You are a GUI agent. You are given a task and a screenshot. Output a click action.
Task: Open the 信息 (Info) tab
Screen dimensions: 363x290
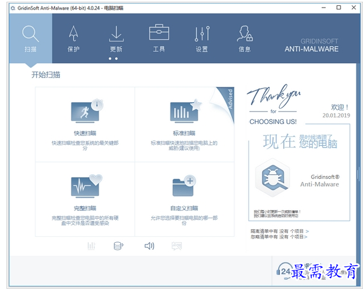(x=245, y=38)
